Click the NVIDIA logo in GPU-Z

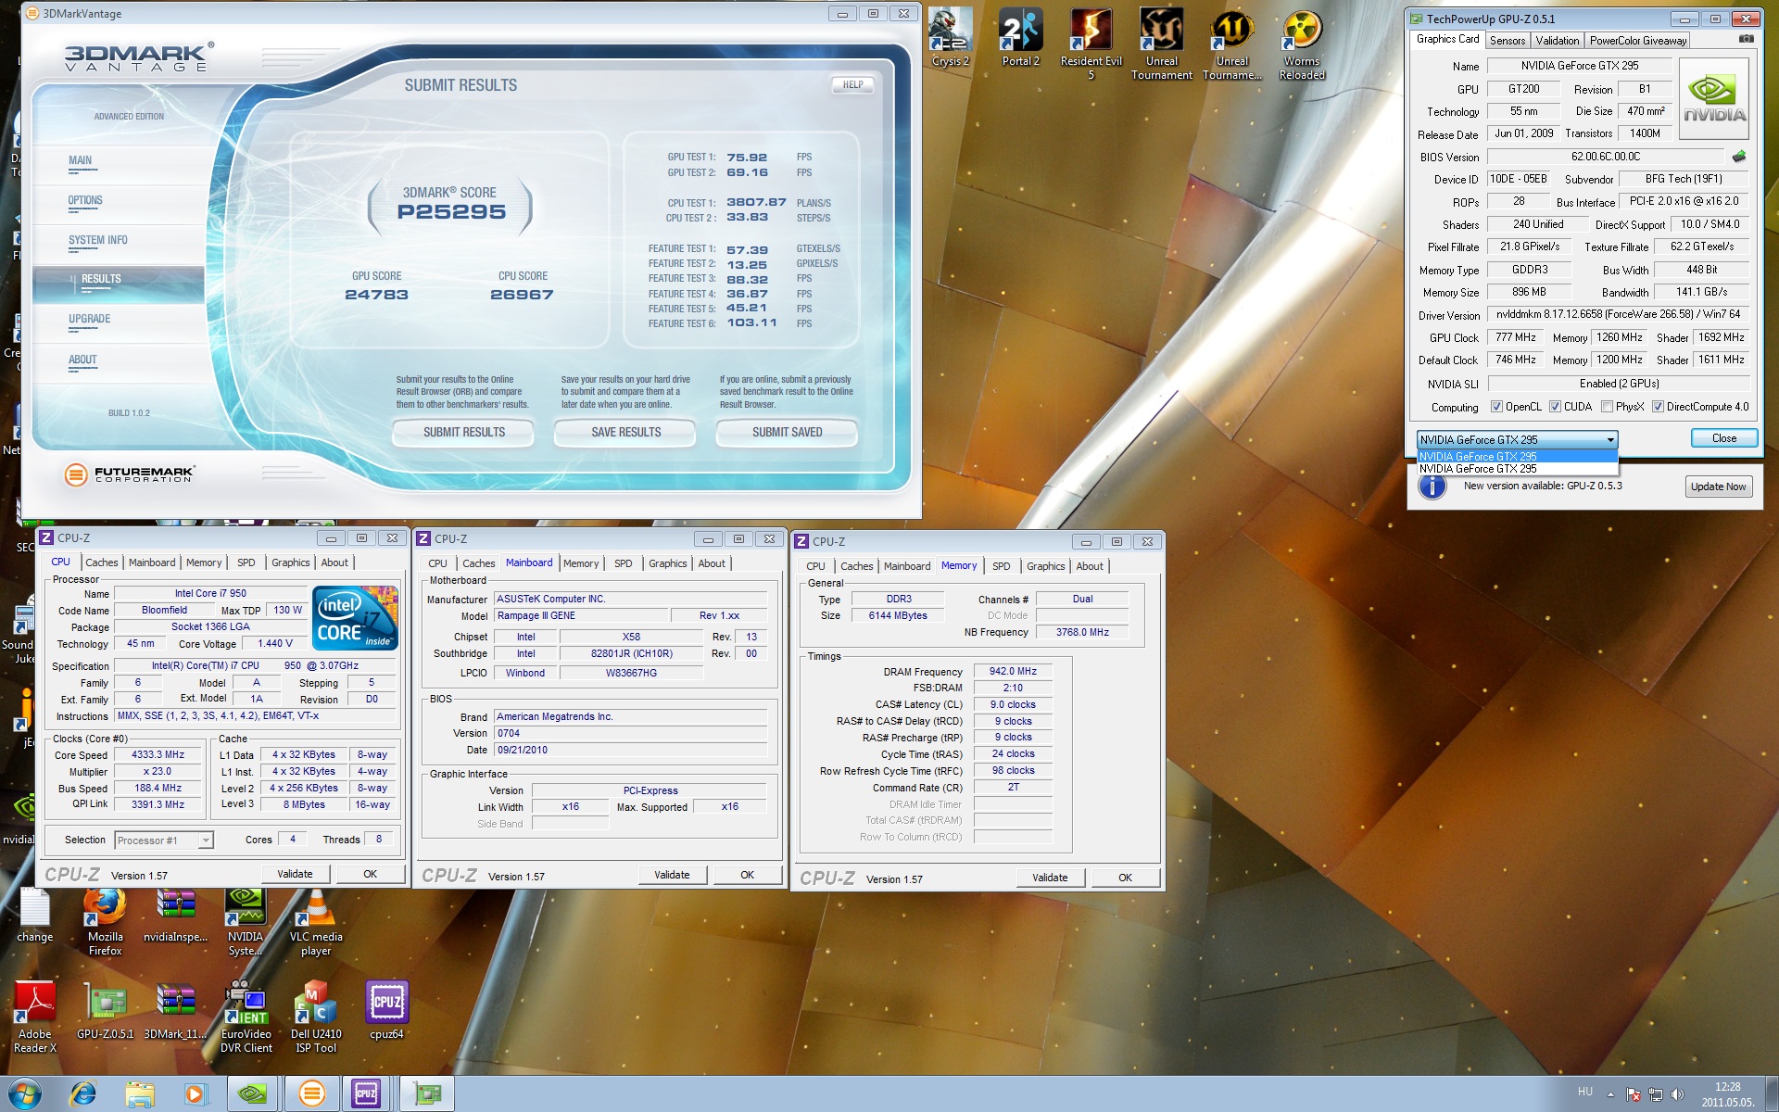tap(1713, 98)
